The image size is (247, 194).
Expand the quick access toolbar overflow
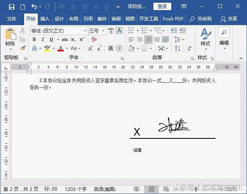pyautogui.click(x=118, y=7)
